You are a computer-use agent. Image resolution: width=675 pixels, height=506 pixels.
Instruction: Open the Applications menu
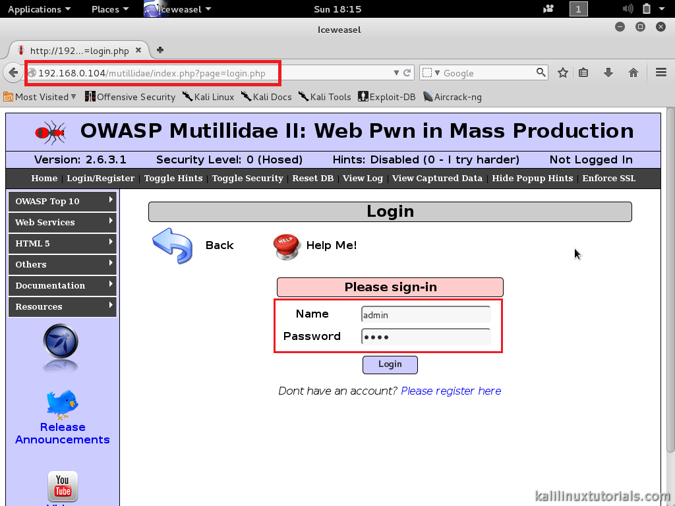point(34,9)
